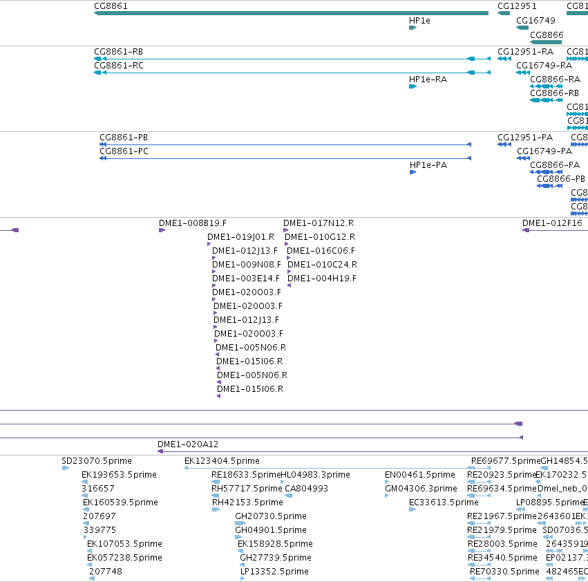Open EST EK107053.5prime
Viewport: 588px width, 582px height.
tap(124, 545)
